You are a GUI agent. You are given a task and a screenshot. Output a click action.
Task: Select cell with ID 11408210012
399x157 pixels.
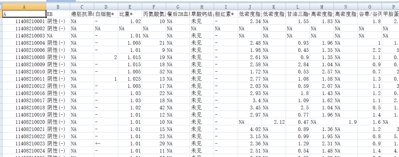pos(24,86)
